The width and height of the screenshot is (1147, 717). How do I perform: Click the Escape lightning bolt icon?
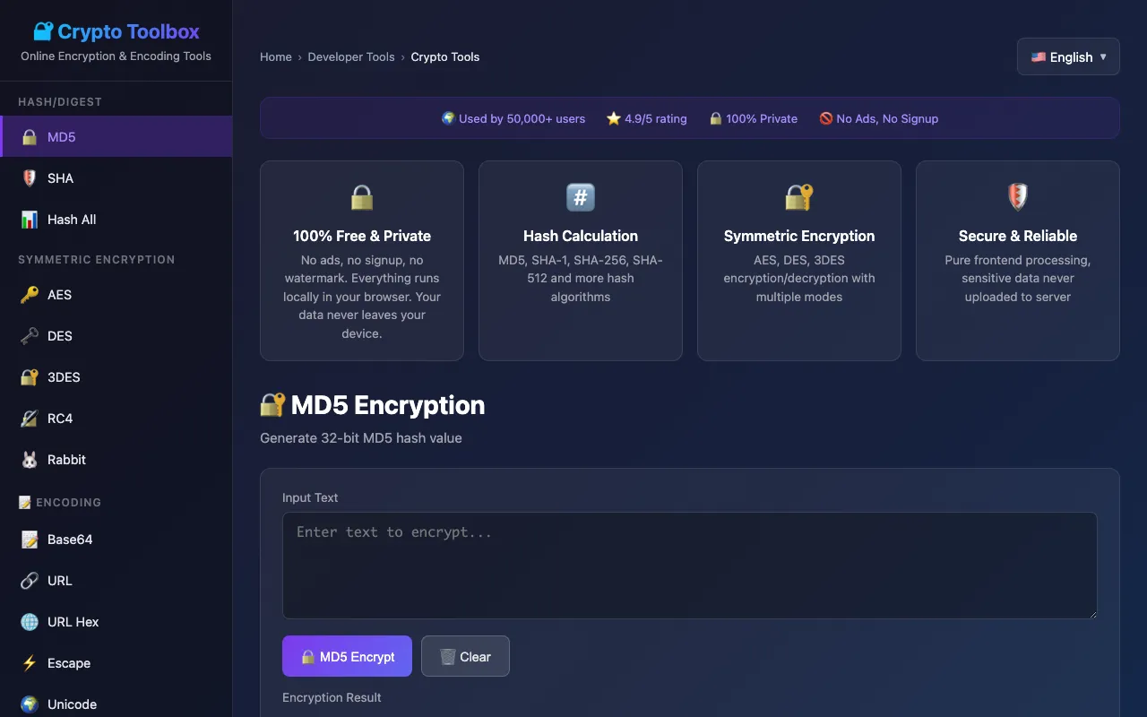[x=30, y=663]
